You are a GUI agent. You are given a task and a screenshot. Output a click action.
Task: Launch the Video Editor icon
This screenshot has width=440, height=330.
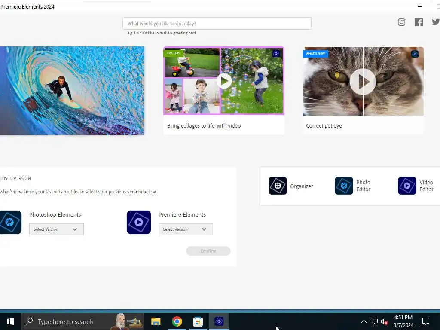[407, 186]
